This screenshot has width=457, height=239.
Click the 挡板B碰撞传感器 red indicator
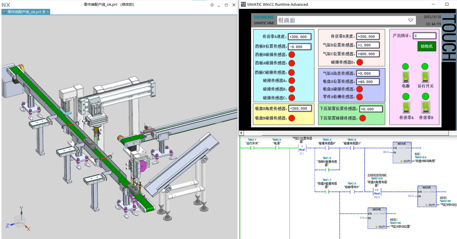tap(291, 54)
